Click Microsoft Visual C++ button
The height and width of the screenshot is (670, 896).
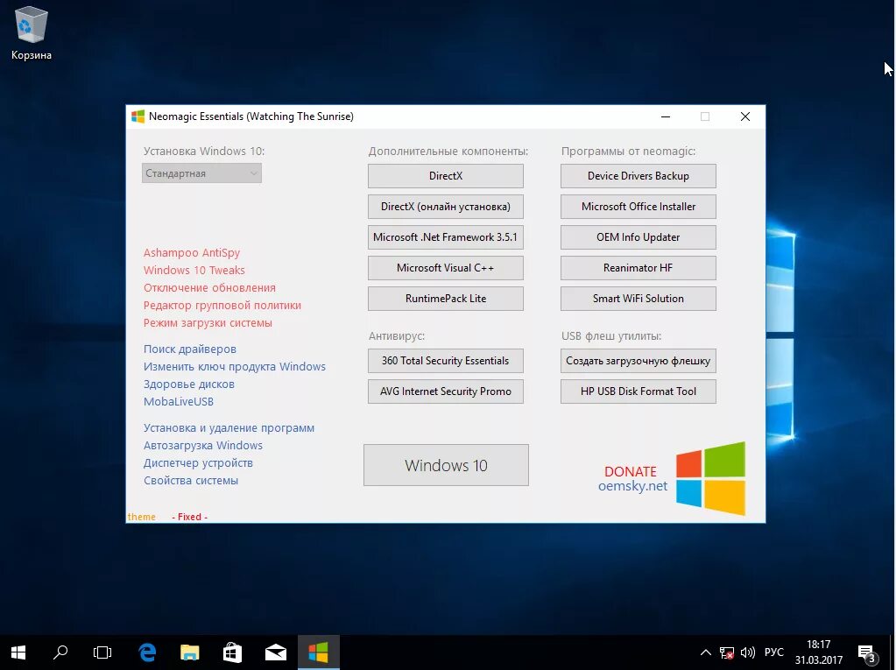point(446,268)
